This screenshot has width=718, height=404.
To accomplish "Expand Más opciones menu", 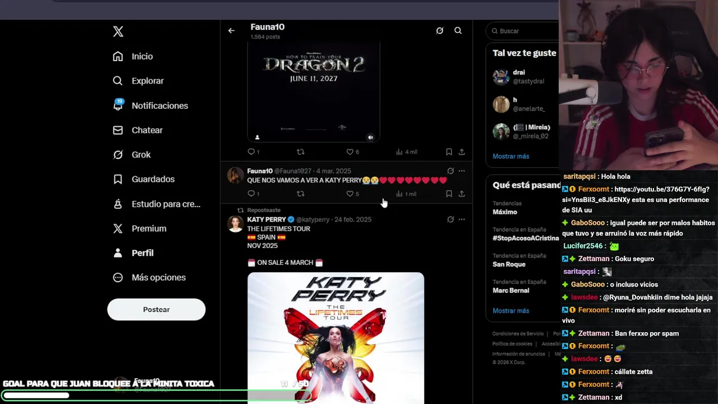I will point(149,277).
